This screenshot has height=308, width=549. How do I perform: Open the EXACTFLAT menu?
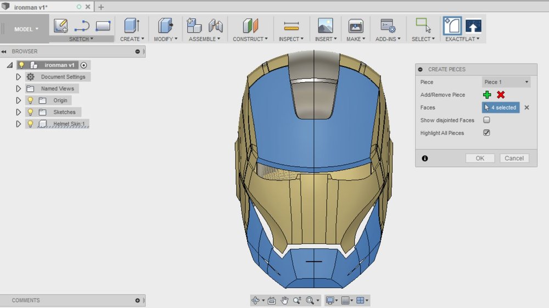462,39
